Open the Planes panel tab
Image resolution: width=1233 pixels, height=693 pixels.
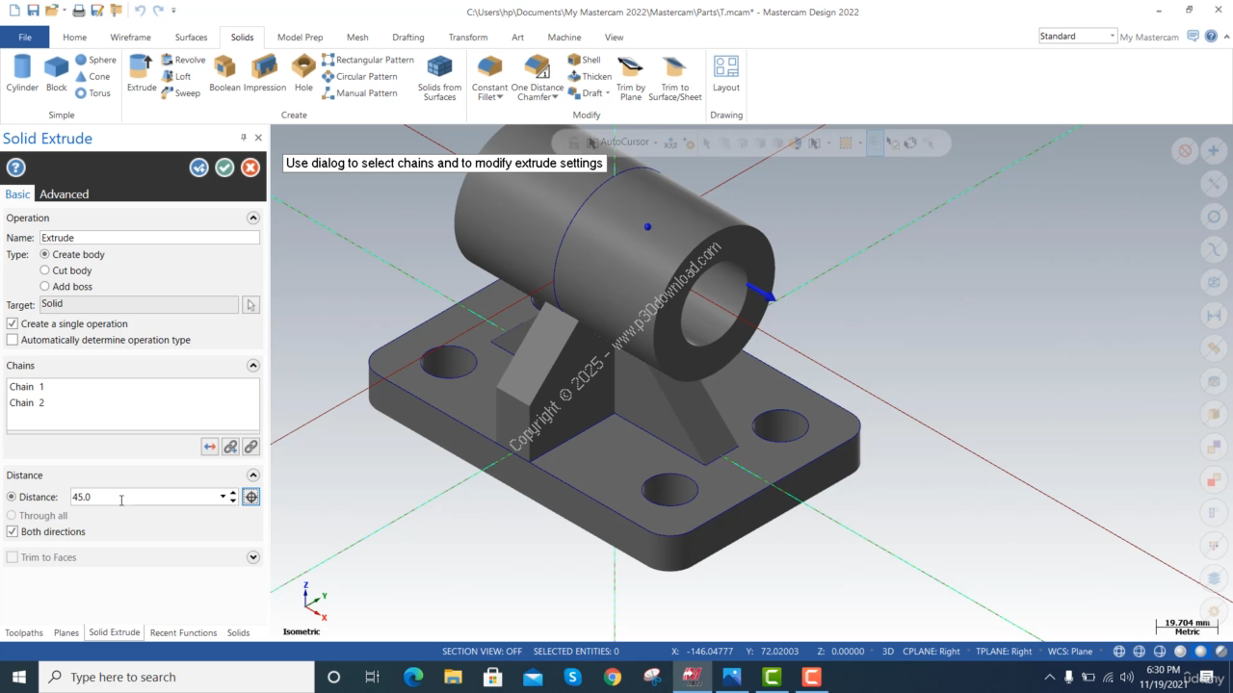[66, 633]
